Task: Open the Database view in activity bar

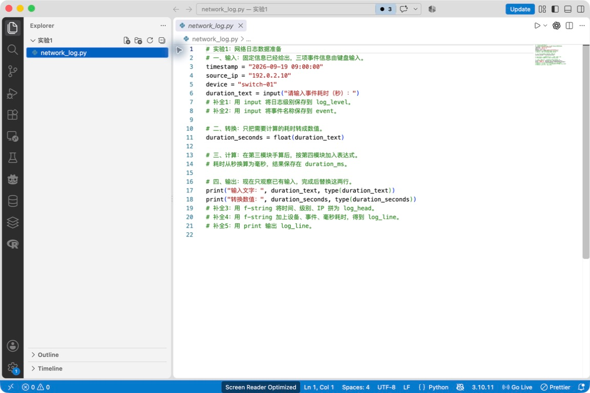Action: pos(12,201)
